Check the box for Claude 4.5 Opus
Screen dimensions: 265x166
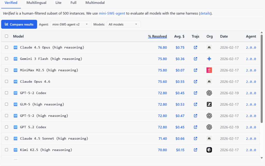point(6,47)
